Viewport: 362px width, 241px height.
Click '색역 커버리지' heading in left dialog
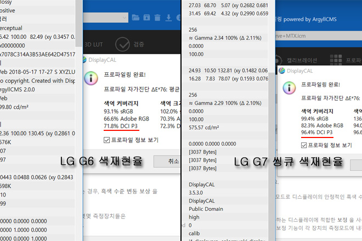click(121, 104)
